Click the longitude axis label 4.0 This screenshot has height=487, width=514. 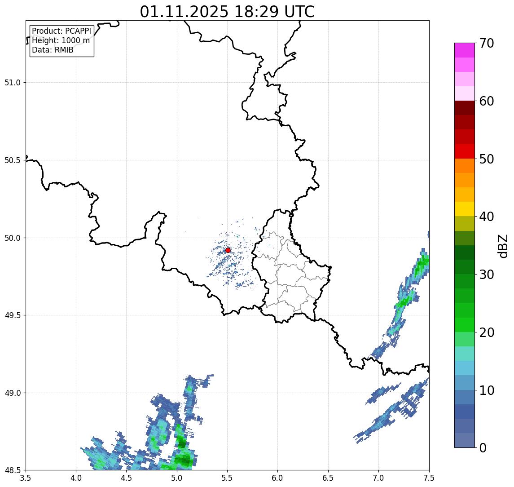(x=76, y=478)
